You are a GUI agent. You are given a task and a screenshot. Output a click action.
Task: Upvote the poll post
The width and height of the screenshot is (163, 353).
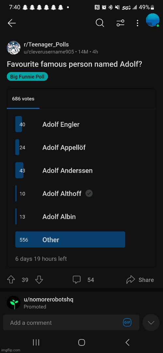point(11,280)
